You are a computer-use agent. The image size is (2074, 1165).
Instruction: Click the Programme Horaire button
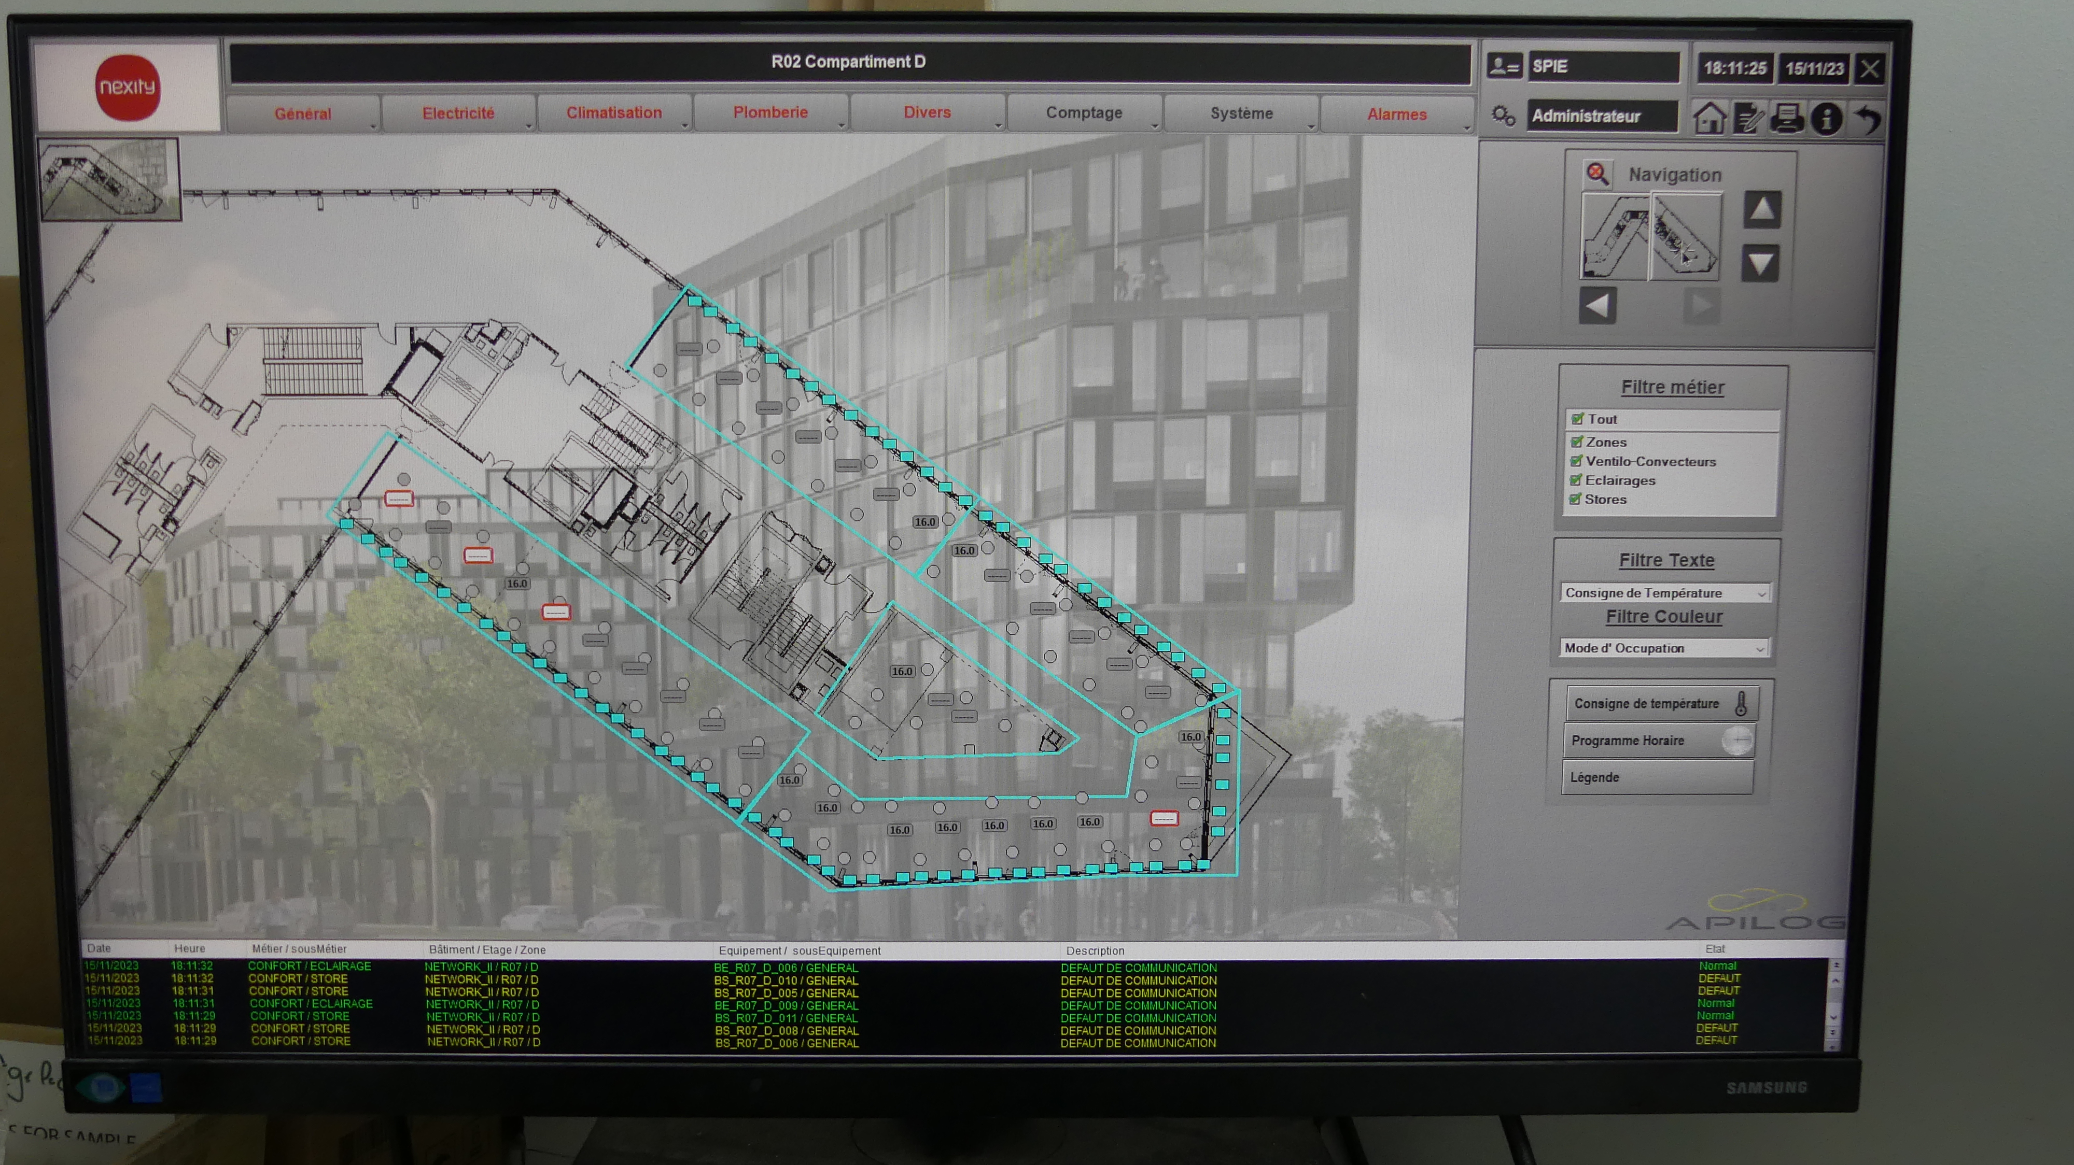1658,740
